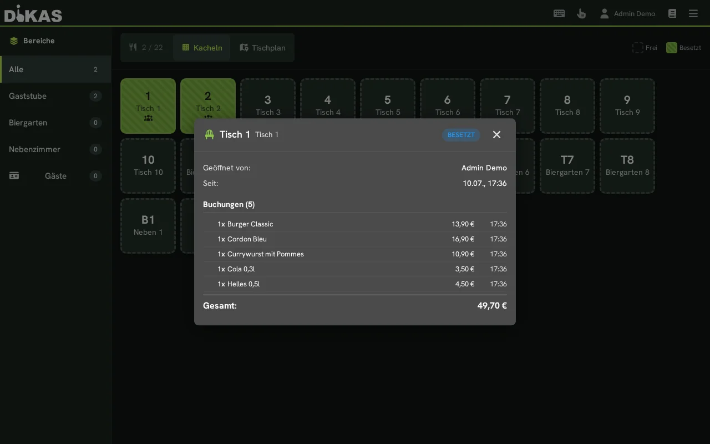Viewport: 710px width, 444px height.
Task: Click the Besetzt legend swatch
Action: (x=671, y=48)
